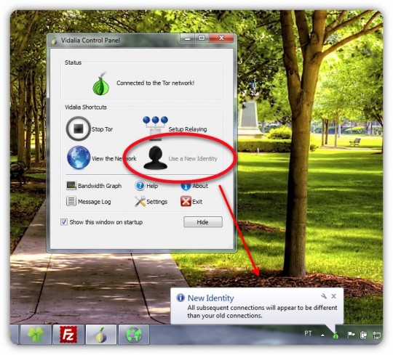Click the power plug tray icon
This screenshot has height=355, width=393.
point(363,335)
